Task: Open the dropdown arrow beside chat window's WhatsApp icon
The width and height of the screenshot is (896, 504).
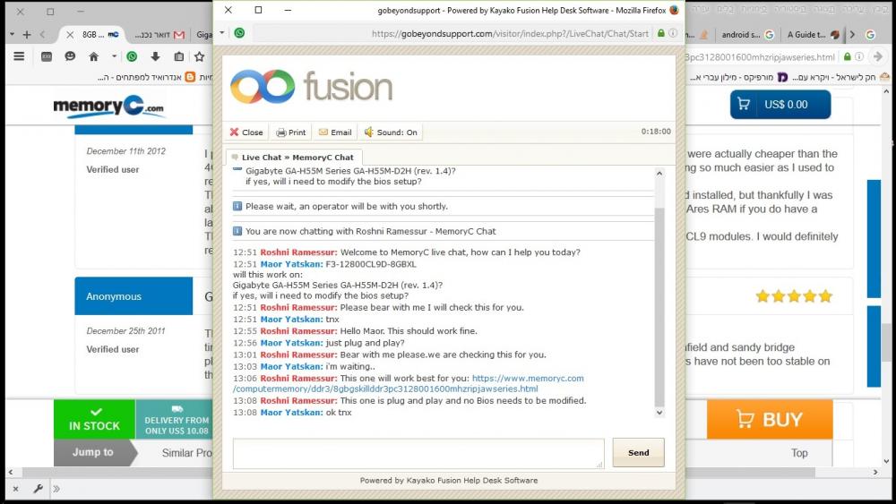Action: click(x=221, y=32)
